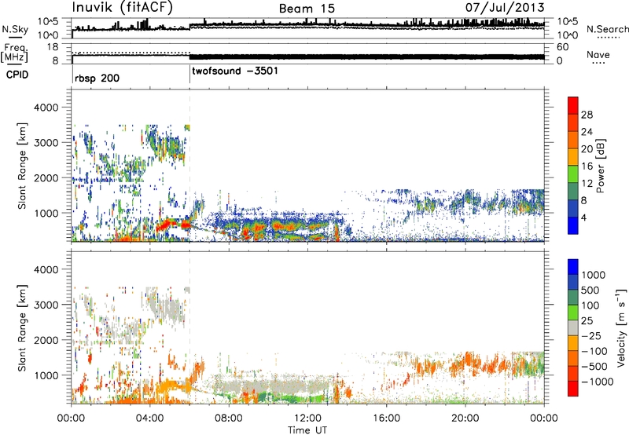Viewport: 629px width, 435px height.
Task: Click the plot title 'Inuvik (fitACF)'
Action: coord(123,8)
